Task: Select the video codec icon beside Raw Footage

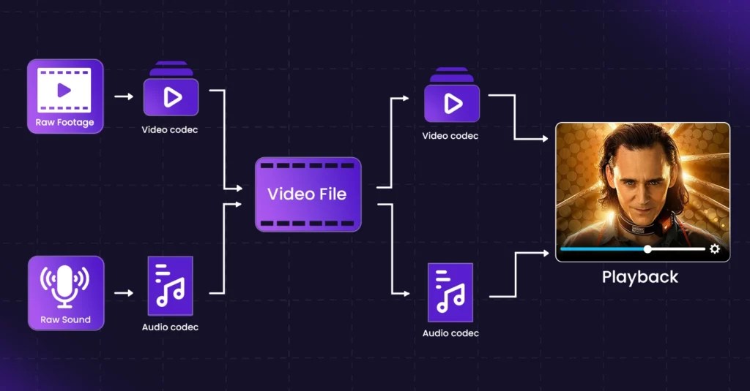Action: [171, 89]
